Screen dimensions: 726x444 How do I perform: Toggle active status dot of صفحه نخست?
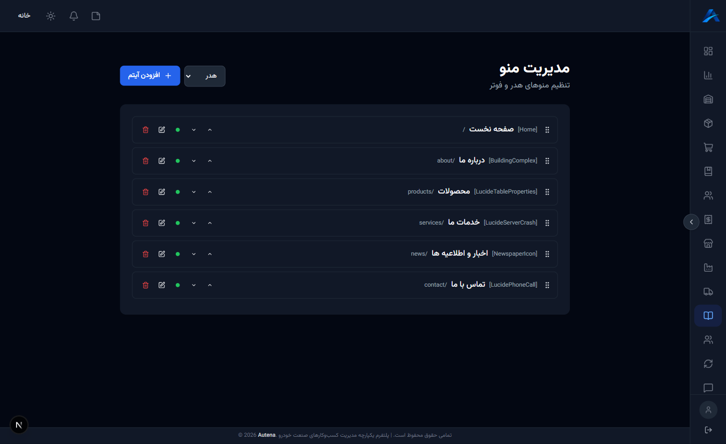click(178, 130)
